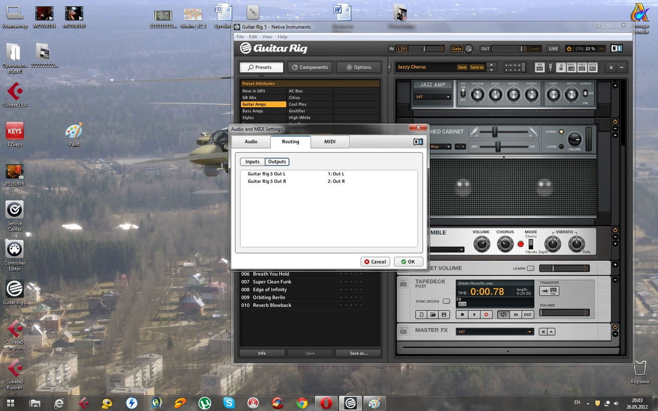Viewport: 658px width, 411px height.
Task: Launch Guitar Rig 5 desktop shortcut
Action: (14, 292)
